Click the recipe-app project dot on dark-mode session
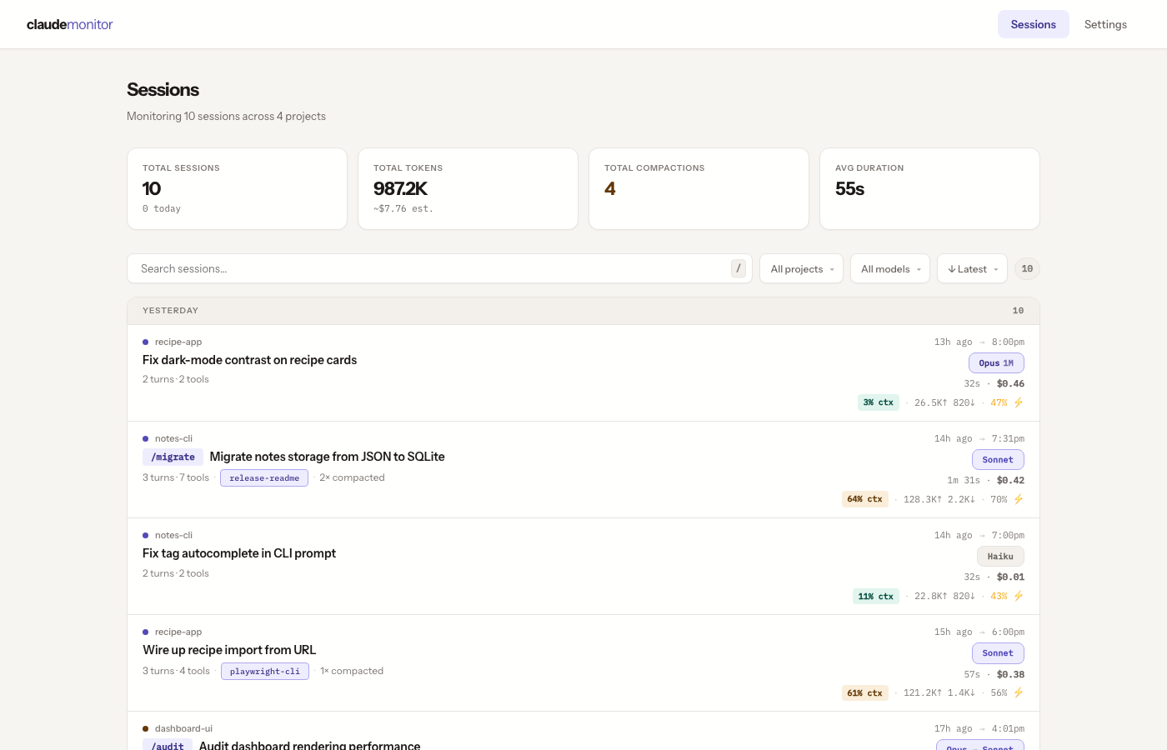Image resolution: width=1167 pixels, height=750 pixels. click(x=146, y=342)
